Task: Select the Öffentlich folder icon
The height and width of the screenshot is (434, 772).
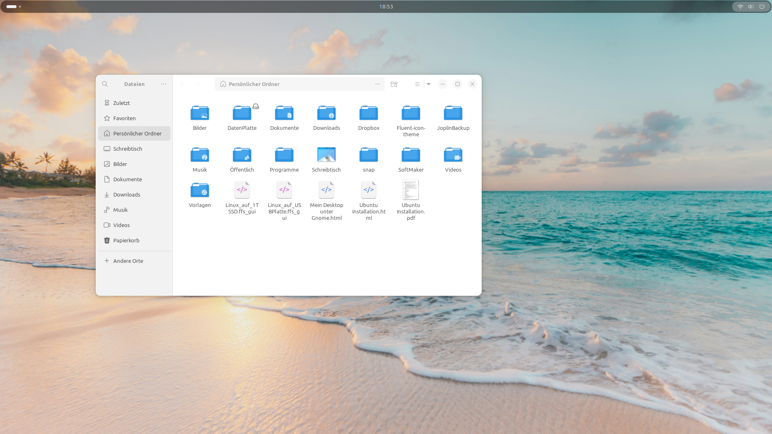Action: (x=242, y=155)
